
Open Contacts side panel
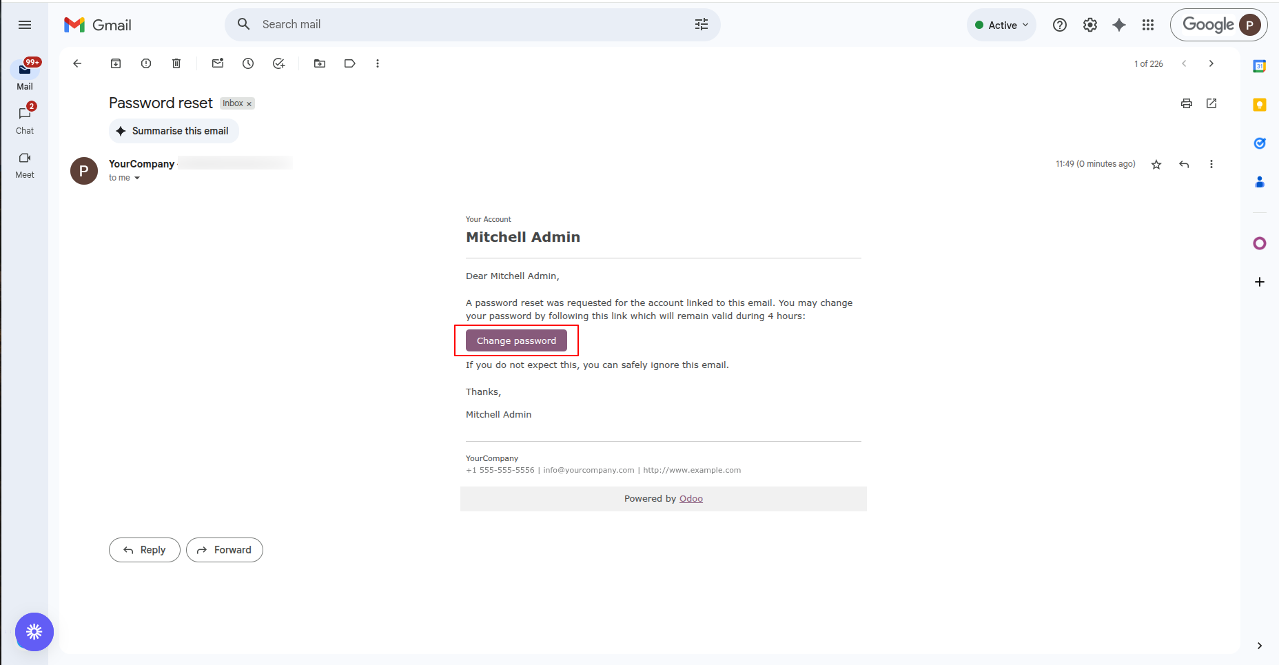pyautogui.click(x=1260, y=182)
